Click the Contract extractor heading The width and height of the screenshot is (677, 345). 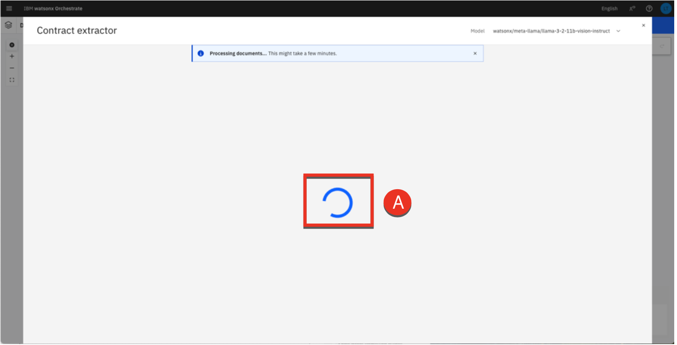coord(77,31)
